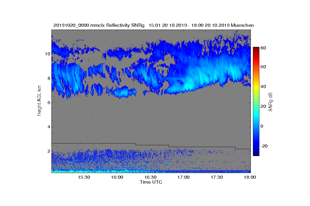Click the colorbar value 60
This screenshot has width=310, height=206.
click(264, 67)
